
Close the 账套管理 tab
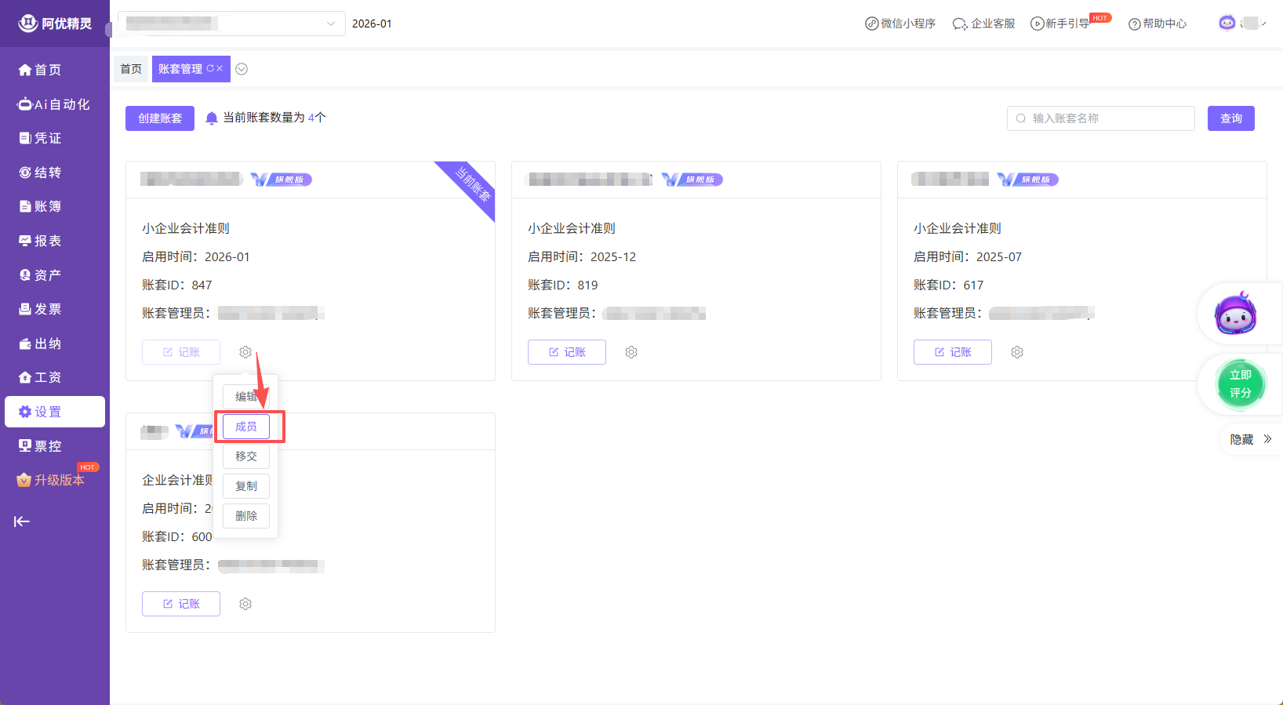220,69
